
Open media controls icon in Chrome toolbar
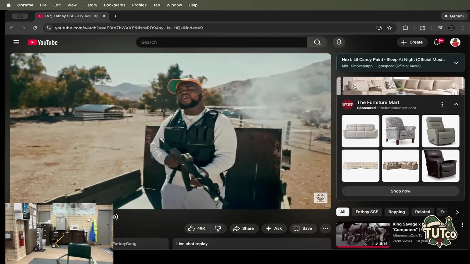point(440,28)
